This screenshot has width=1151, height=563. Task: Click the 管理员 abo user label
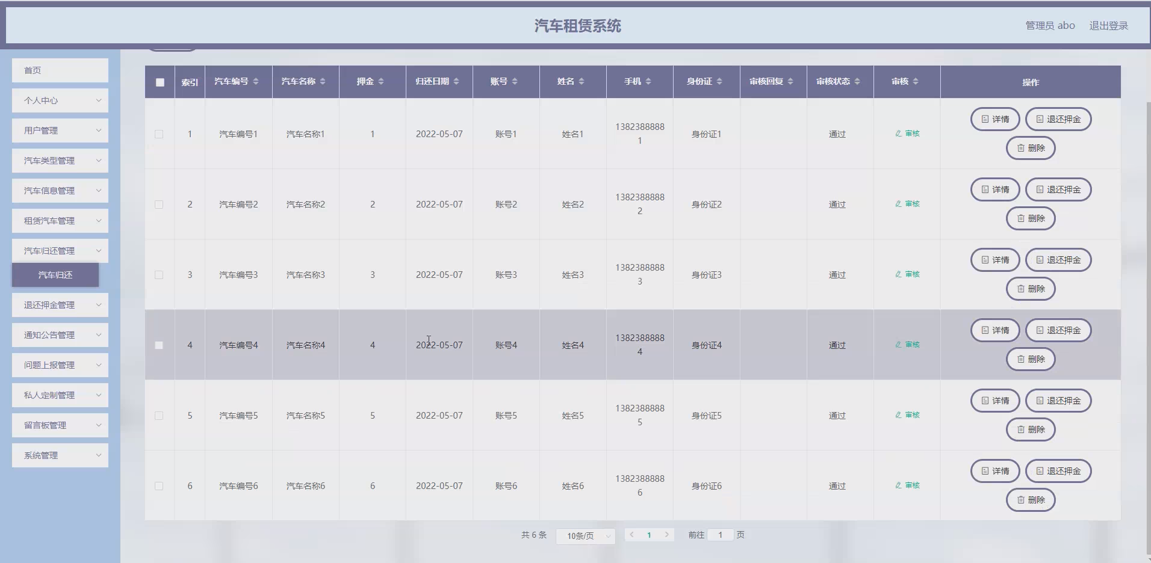pyautogui.click(x=1050, y=26)
